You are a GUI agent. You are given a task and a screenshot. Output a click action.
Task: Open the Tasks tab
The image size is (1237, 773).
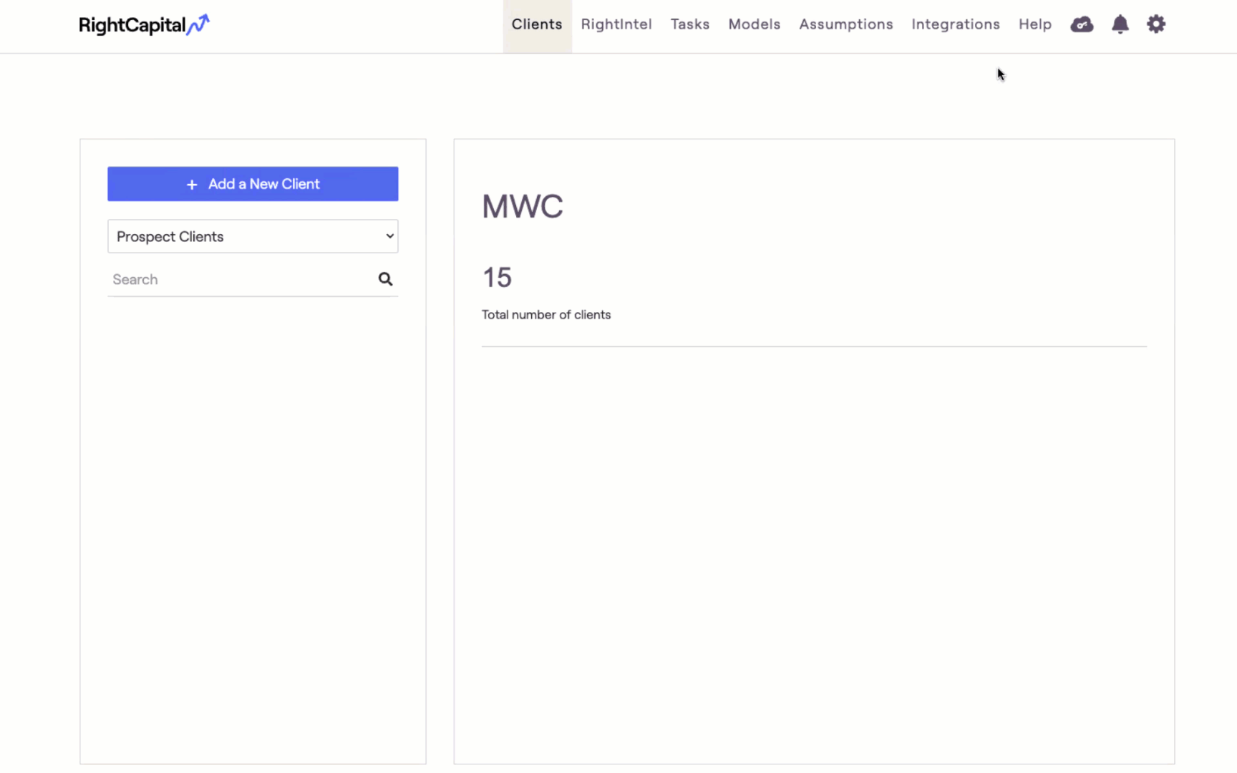tap(690, 24)
